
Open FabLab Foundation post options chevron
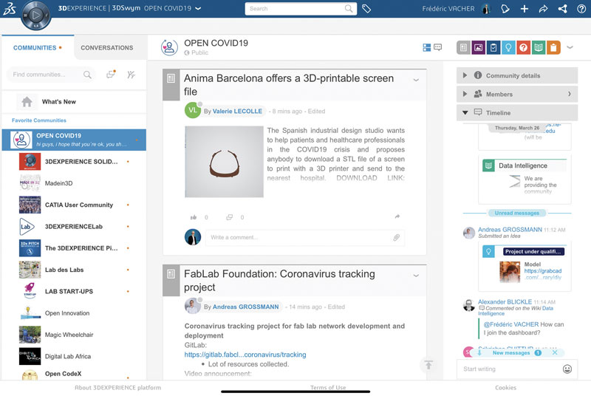(416, 276)
